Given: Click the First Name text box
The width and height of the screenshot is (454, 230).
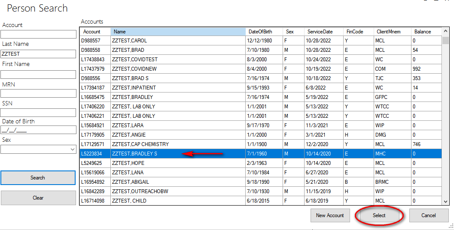Looking at the screenshot, I should coord(38,74).
